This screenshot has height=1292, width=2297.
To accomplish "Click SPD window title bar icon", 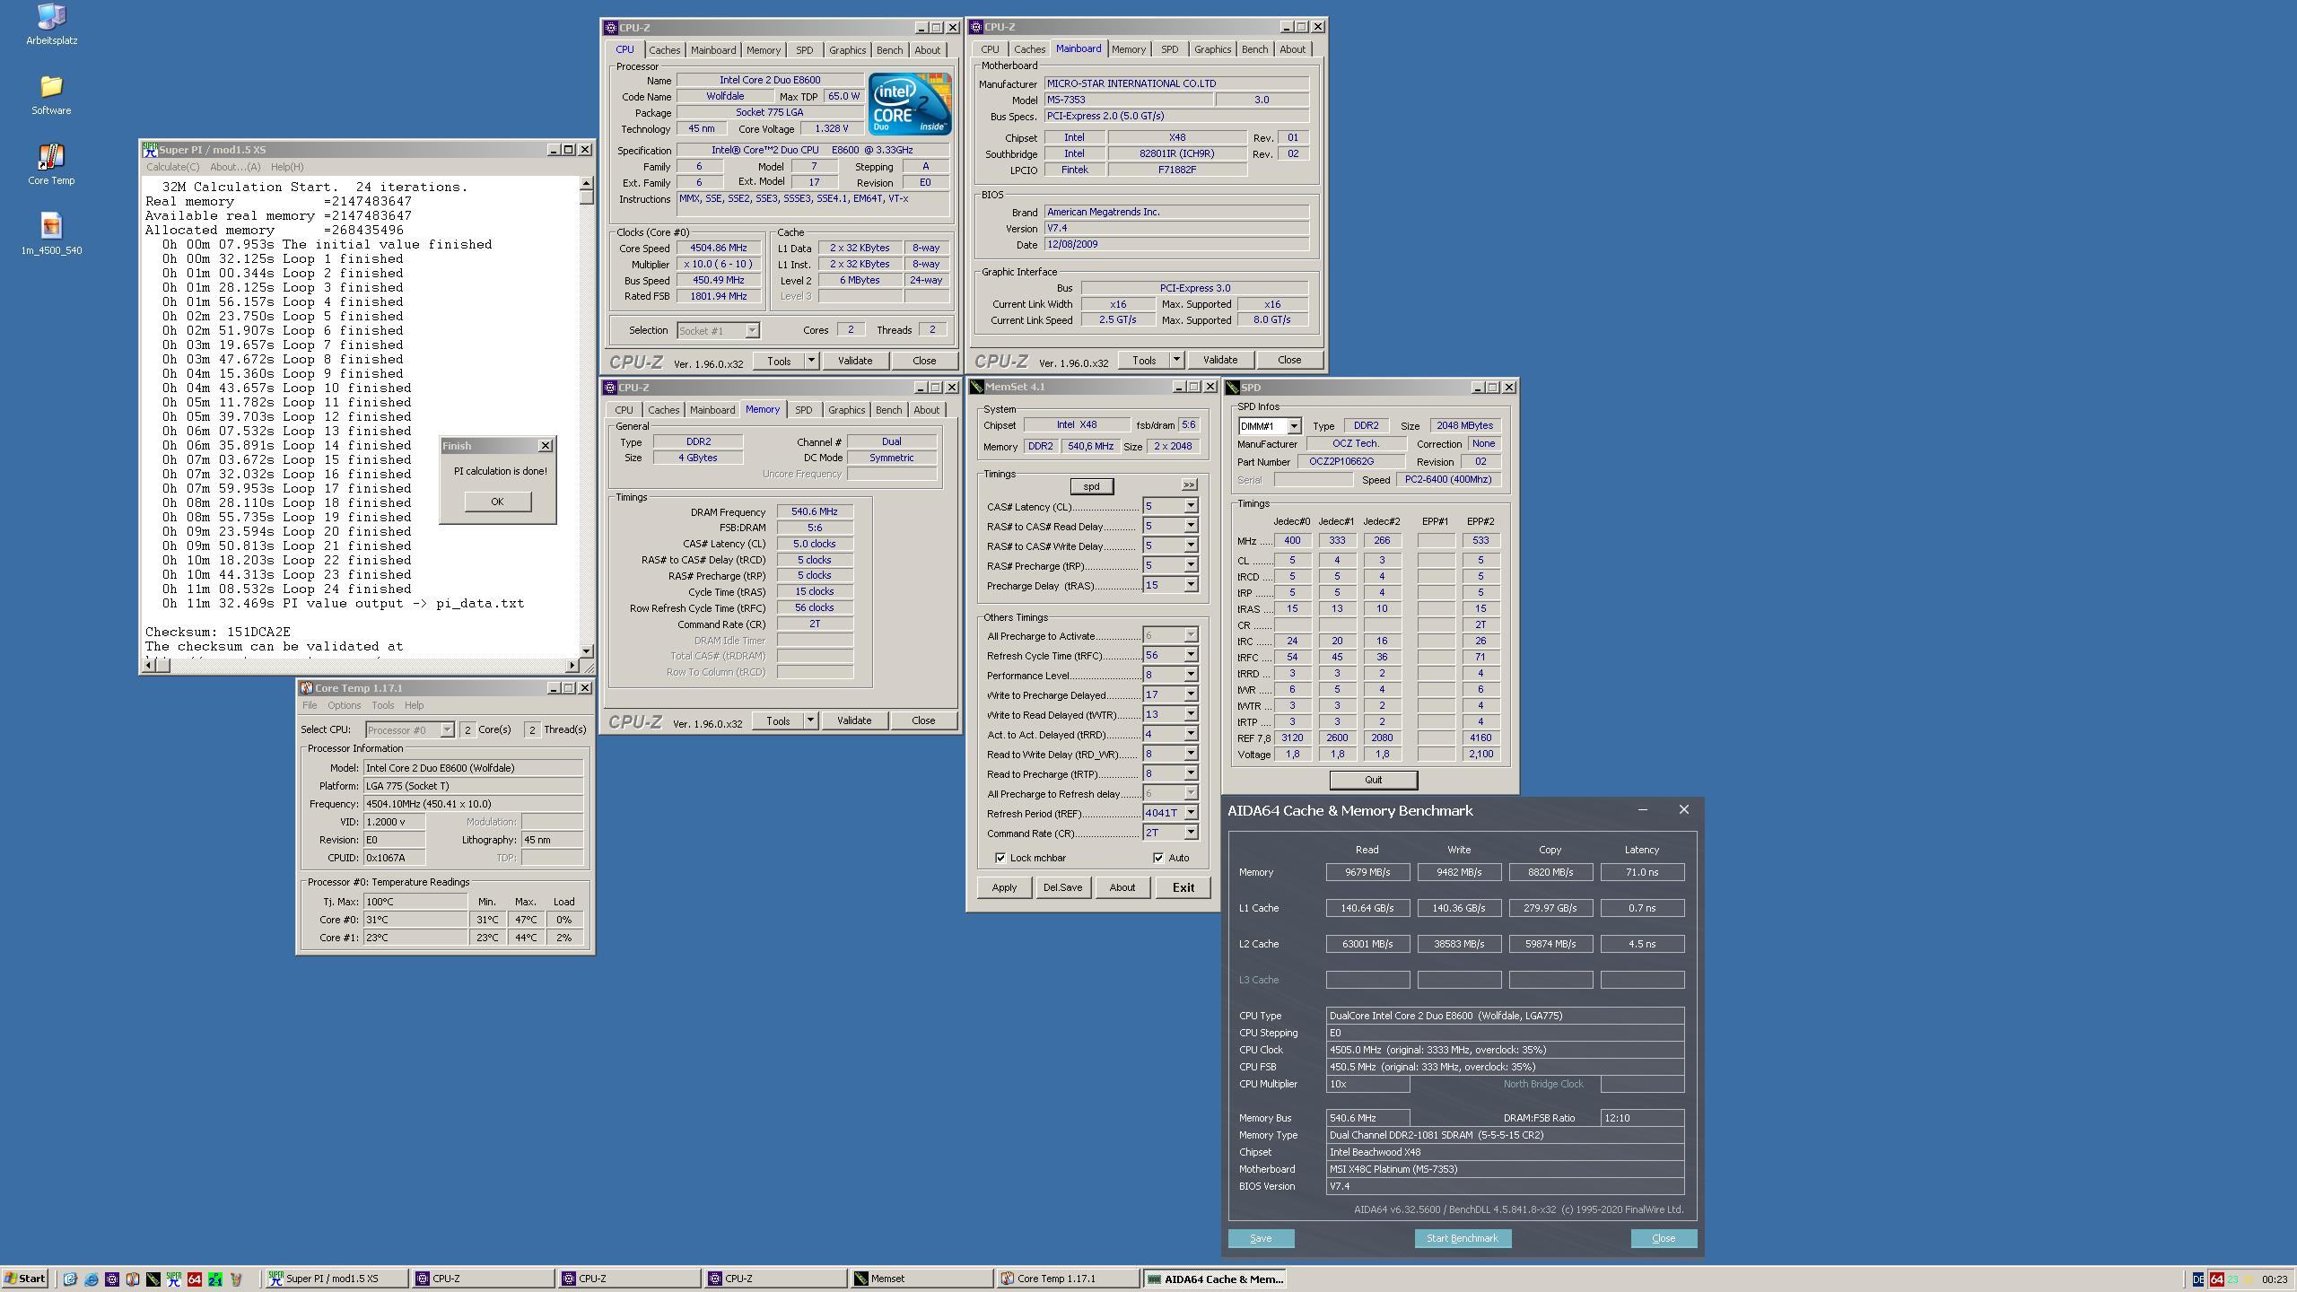I will click(1233, 388).
